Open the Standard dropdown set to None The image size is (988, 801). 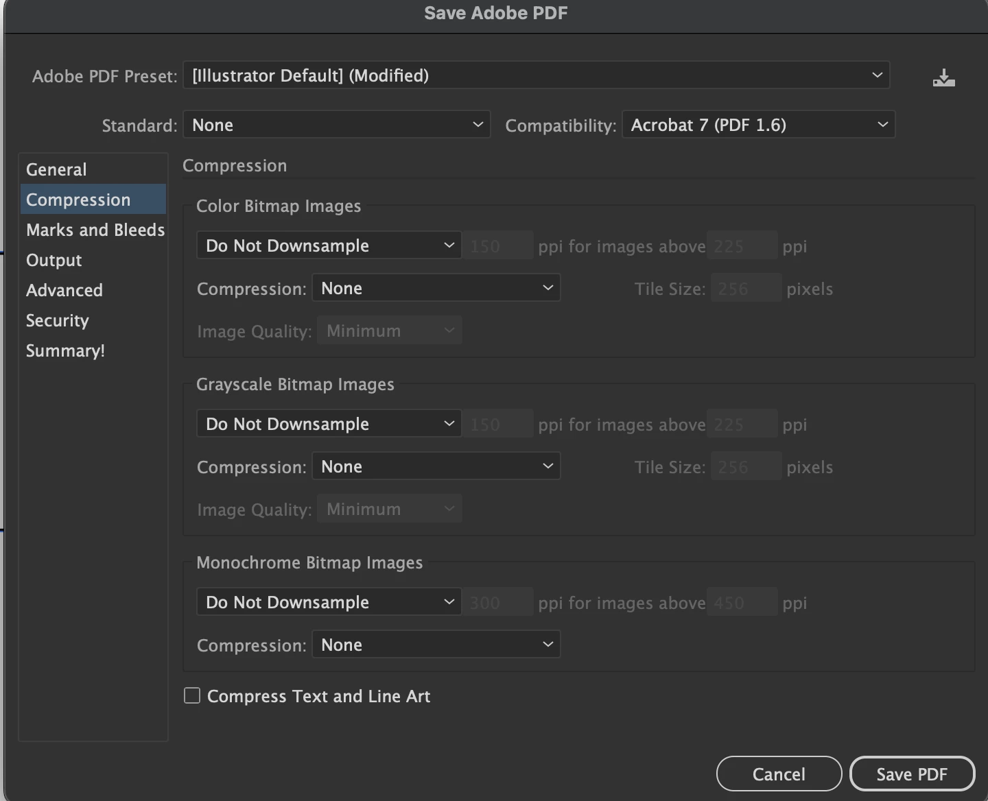click(x=337, y=125)
